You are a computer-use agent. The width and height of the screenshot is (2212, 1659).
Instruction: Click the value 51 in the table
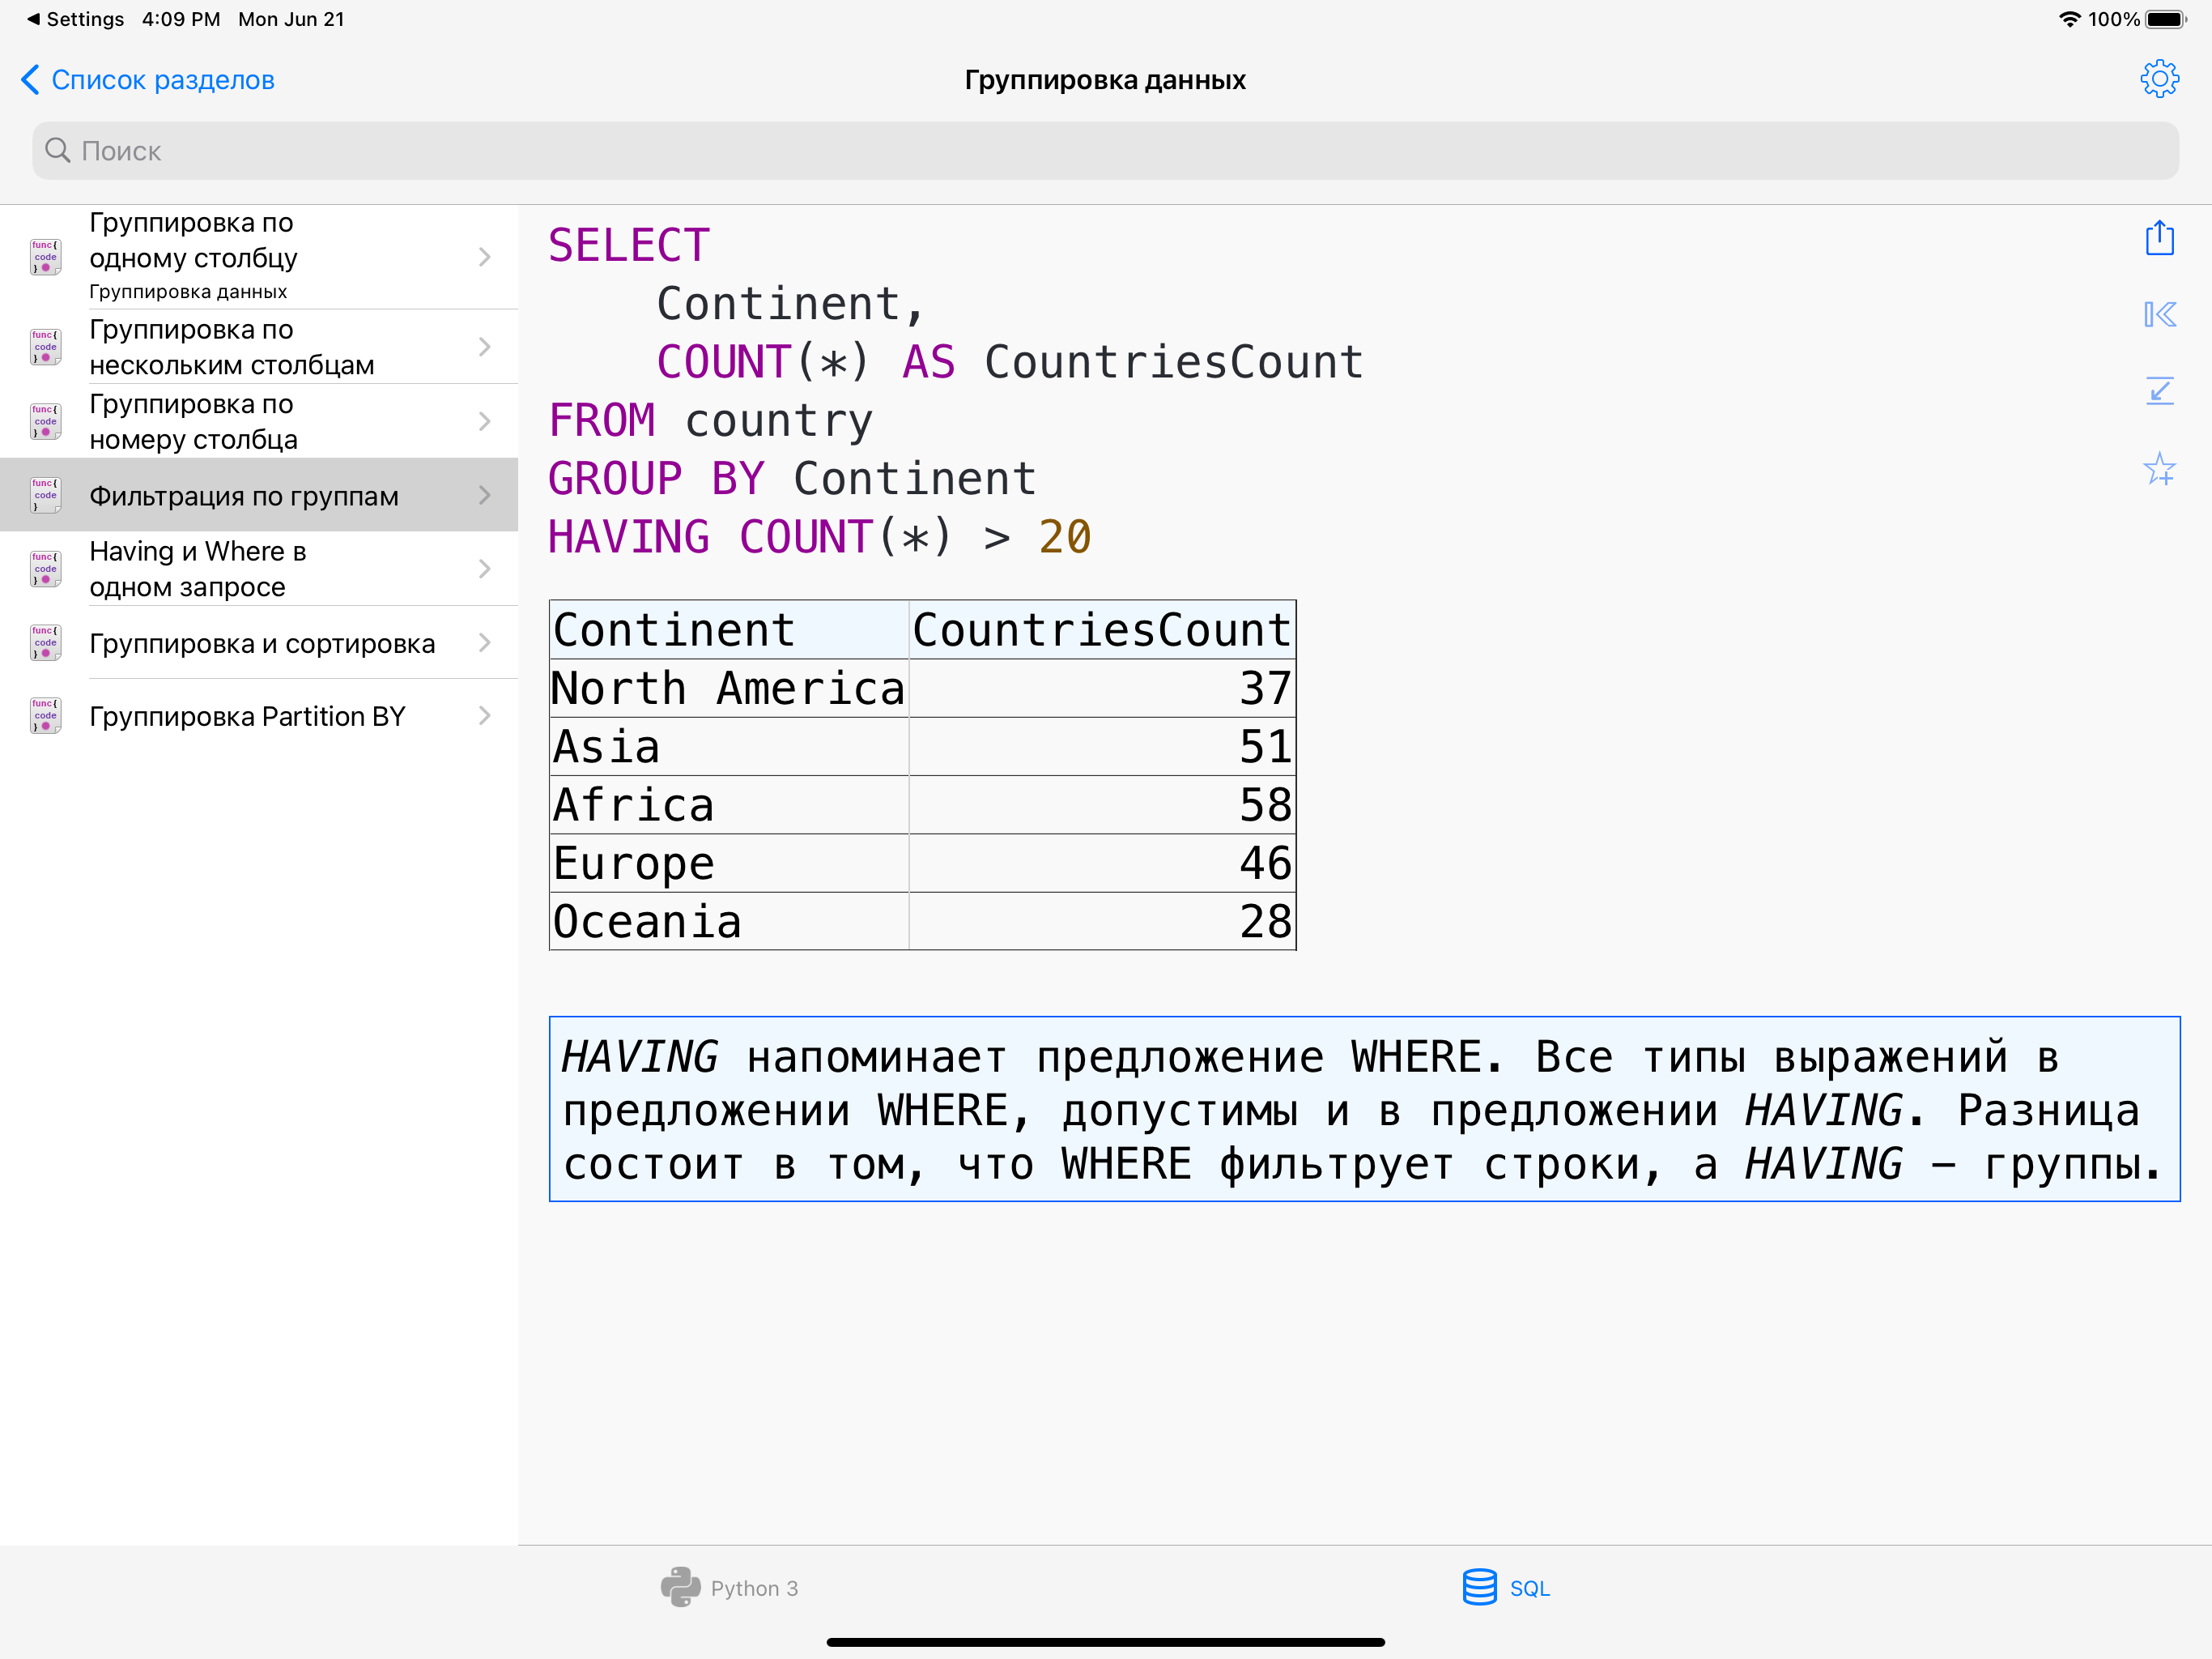tap(1266, 746)
